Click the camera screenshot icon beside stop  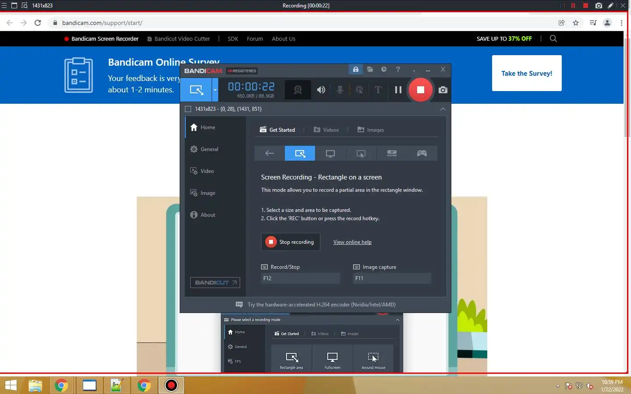[x=443, y=90]
